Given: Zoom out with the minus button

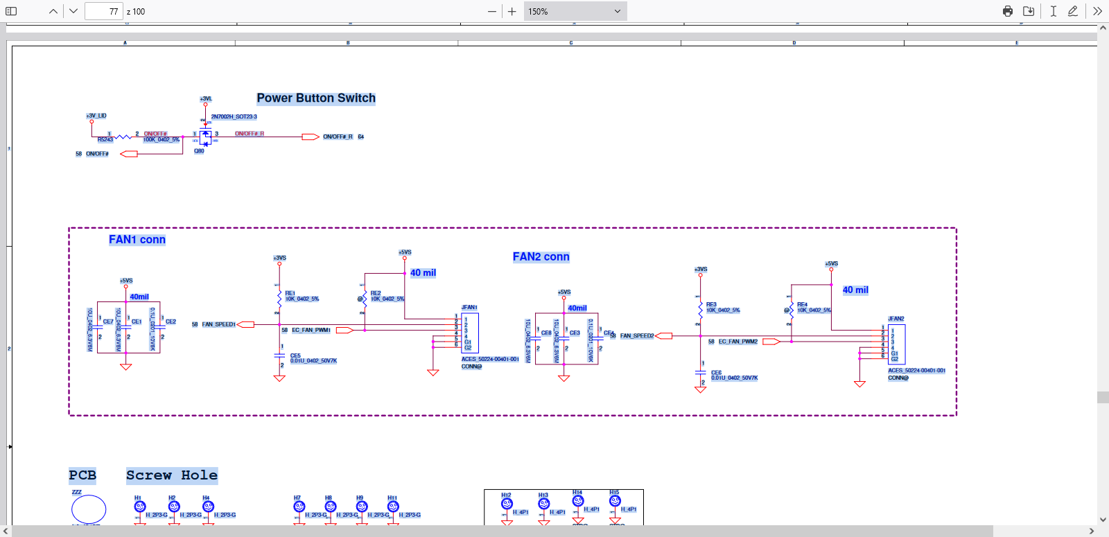Looking at the screenshot, I should [492, 11].
